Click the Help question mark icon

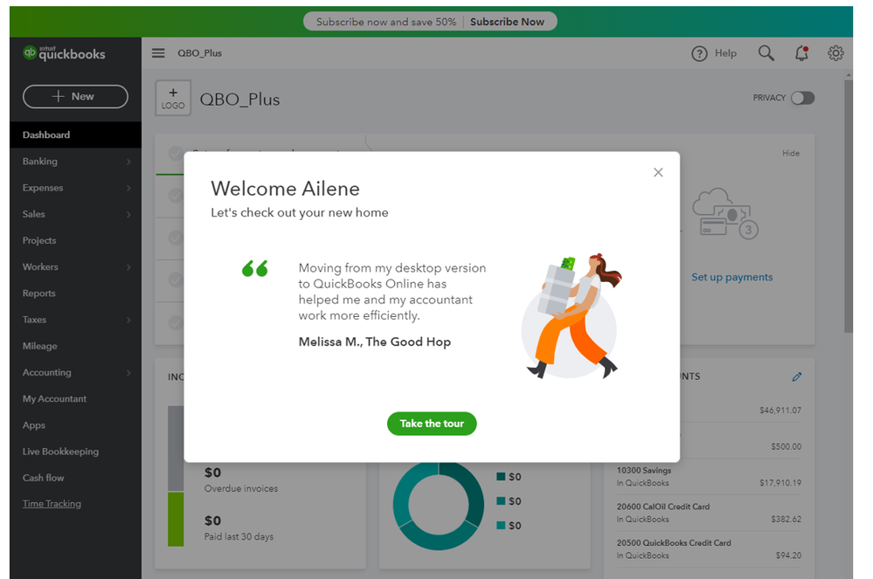[699, 53]
